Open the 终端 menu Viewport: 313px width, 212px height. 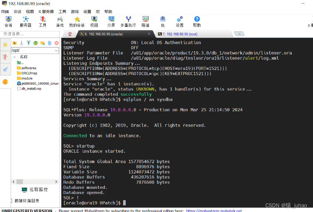tap(5, 11)
